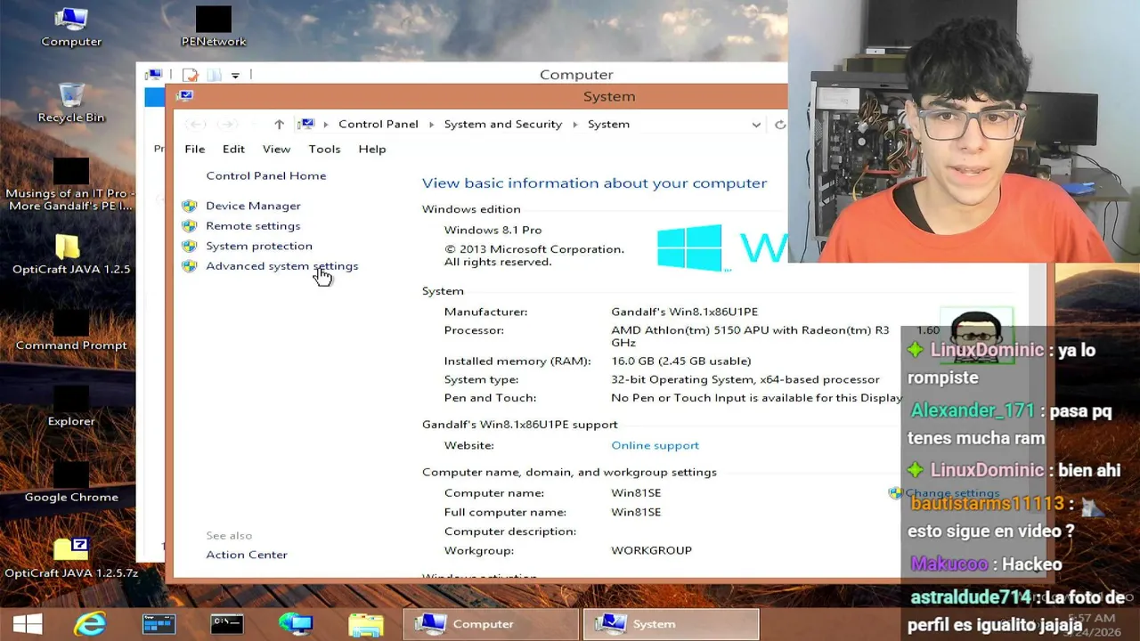Expand the arrow after Control Panel breadcrumb
Image resolution: width=1140 pixels, height=641 pixels.
tap(431, 125)
